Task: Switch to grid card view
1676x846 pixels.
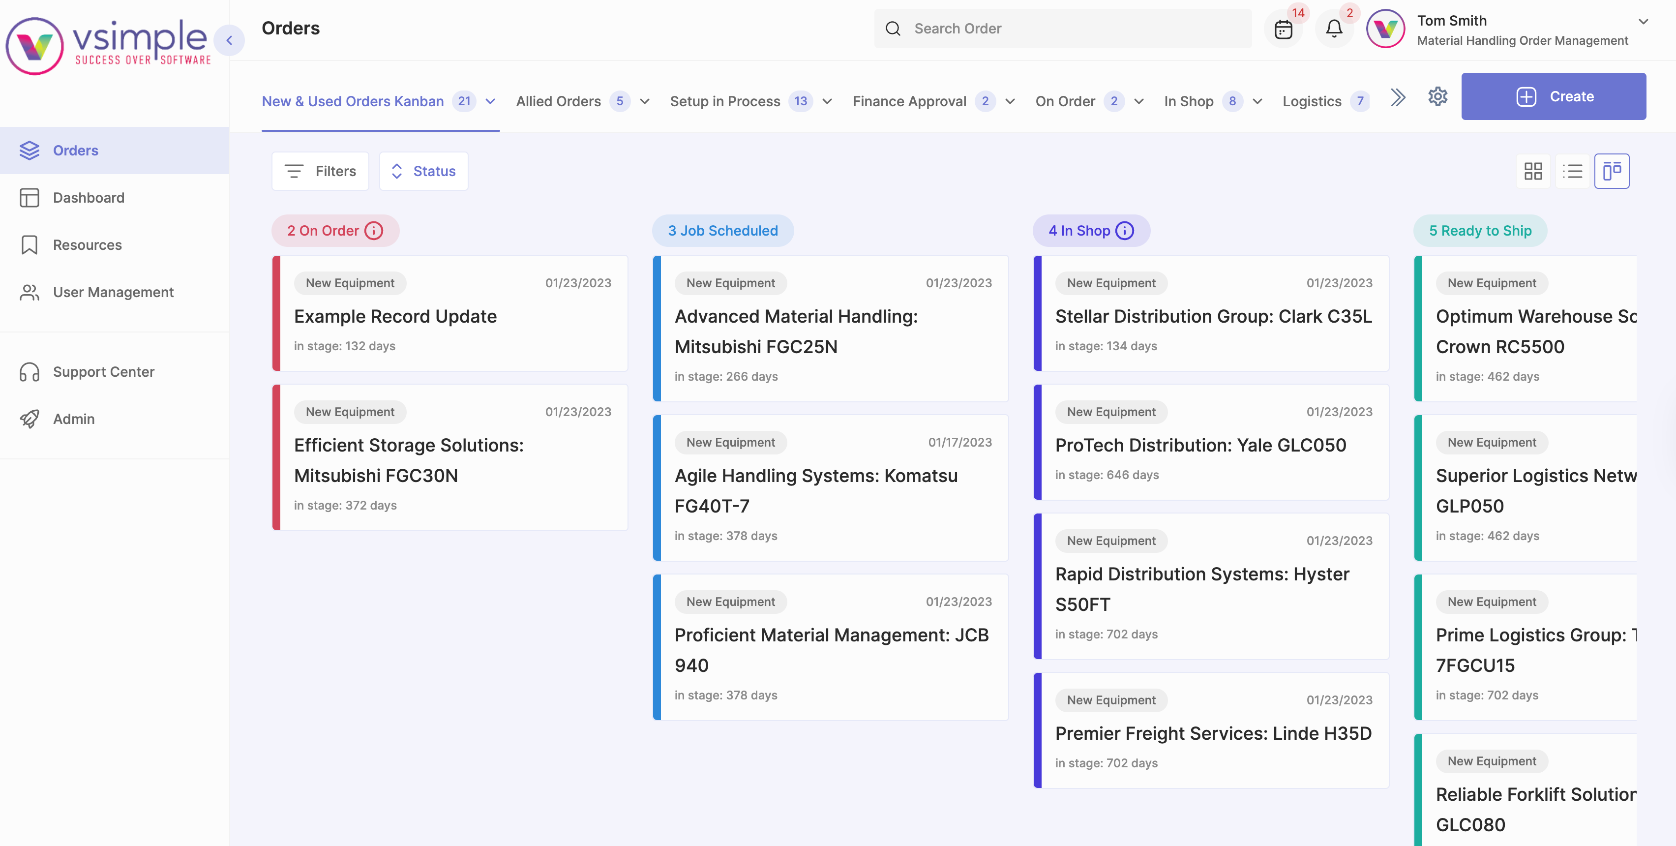Action: 1533,171
